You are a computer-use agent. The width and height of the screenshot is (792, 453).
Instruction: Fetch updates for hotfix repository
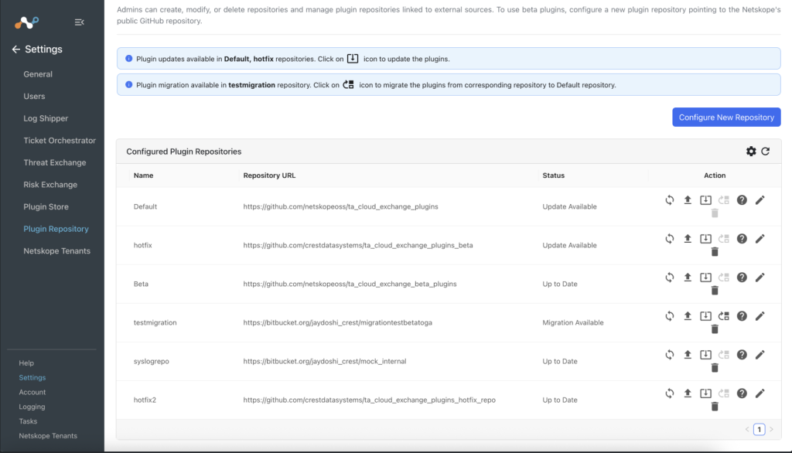point(669,238)
